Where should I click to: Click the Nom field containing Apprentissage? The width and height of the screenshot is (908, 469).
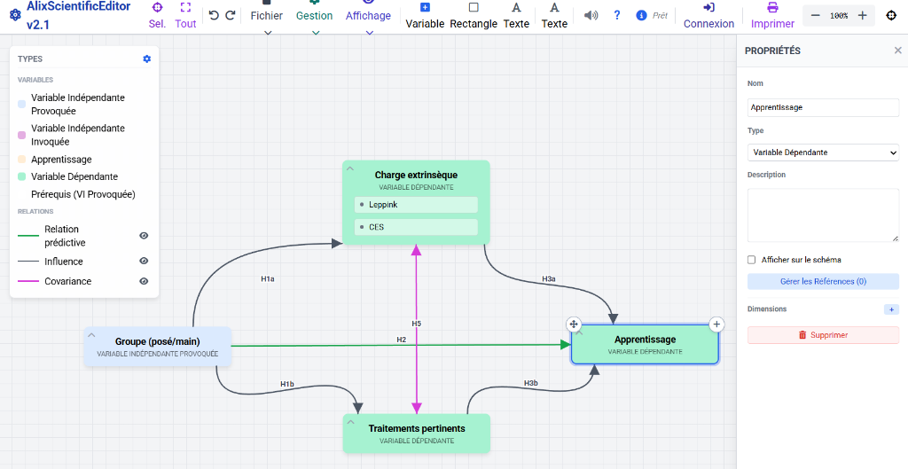click(823, 107)
